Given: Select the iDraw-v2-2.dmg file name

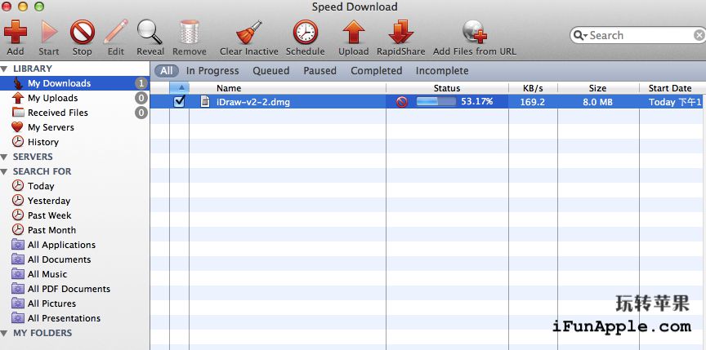Looking at the screenshot, I should tap(253, 102).
